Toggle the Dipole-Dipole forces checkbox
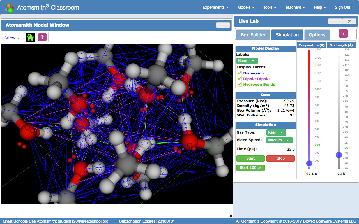The image size is (359, 224). 240,79
